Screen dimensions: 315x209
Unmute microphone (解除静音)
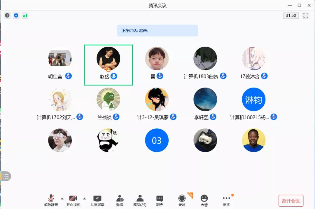[x=51, y=200]
